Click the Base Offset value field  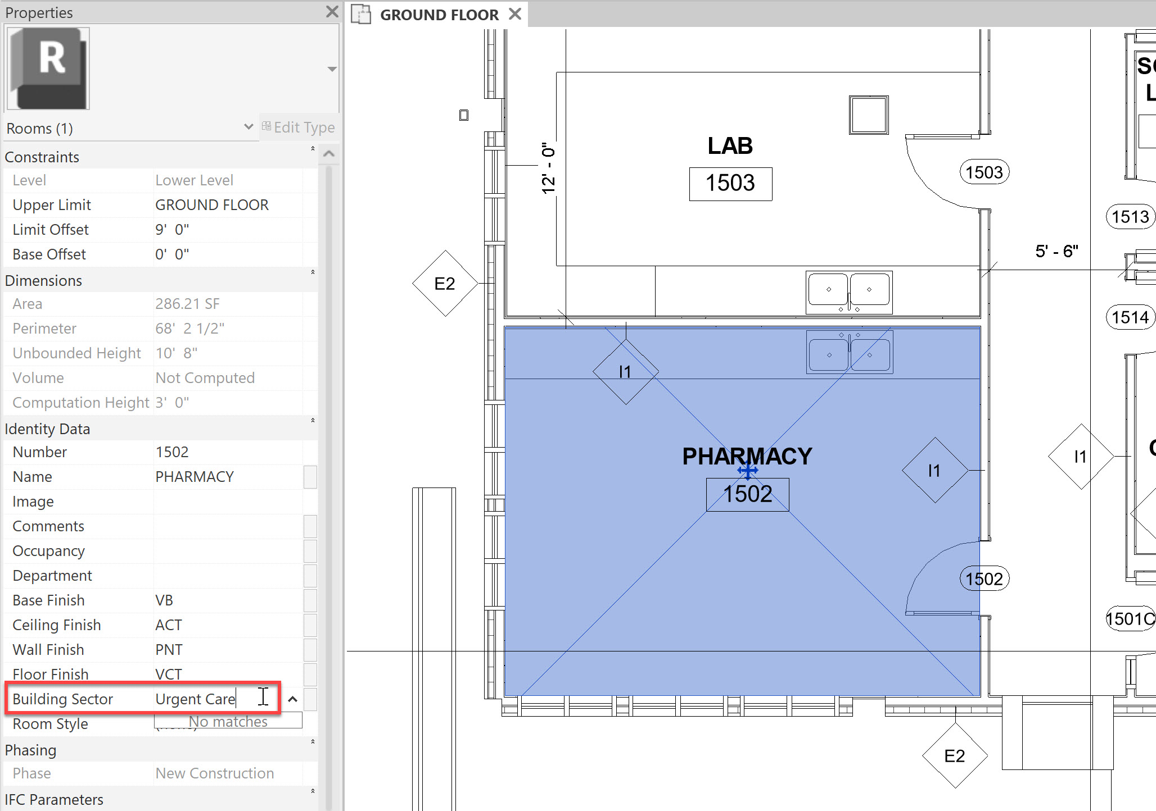[x=228, y=254]
